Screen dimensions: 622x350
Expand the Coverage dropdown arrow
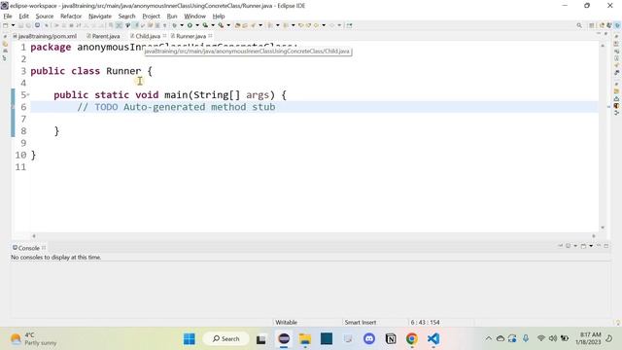[213, 25]
